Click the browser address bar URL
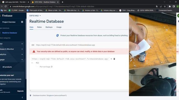This screenshot has width=179, height=100. click(53, 6)
